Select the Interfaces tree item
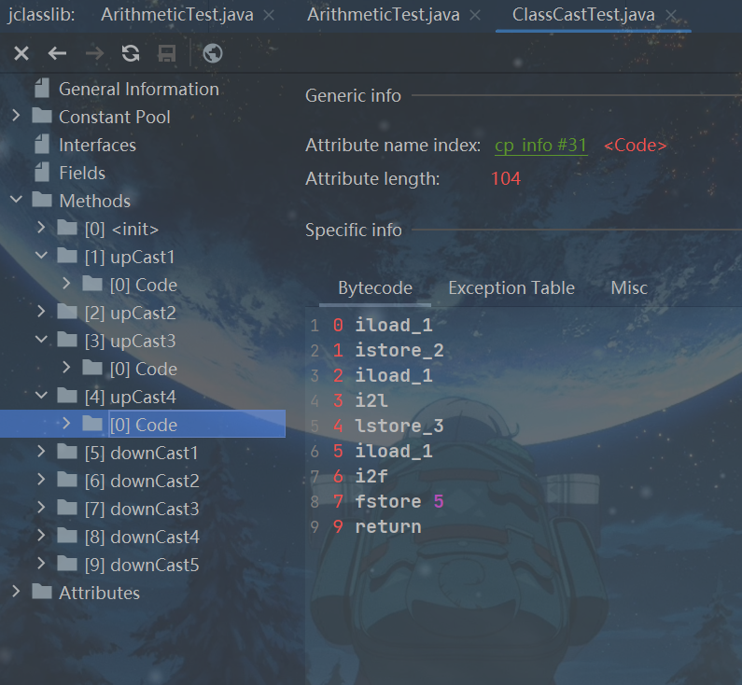The image size is (742, 685). click(97, 145)
